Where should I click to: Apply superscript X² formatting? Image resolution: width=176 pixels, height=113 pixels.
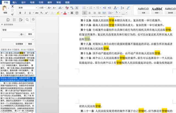coord(46,13)
